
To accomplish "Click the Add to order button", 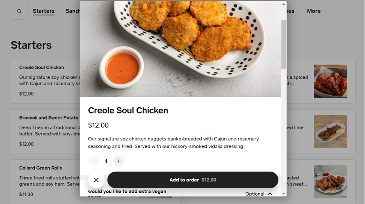I will [193, 180].
